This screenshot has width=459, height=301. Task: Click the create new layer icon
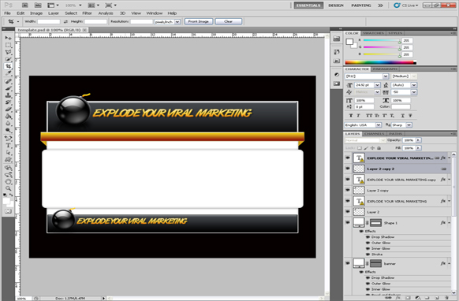point(437,298)
